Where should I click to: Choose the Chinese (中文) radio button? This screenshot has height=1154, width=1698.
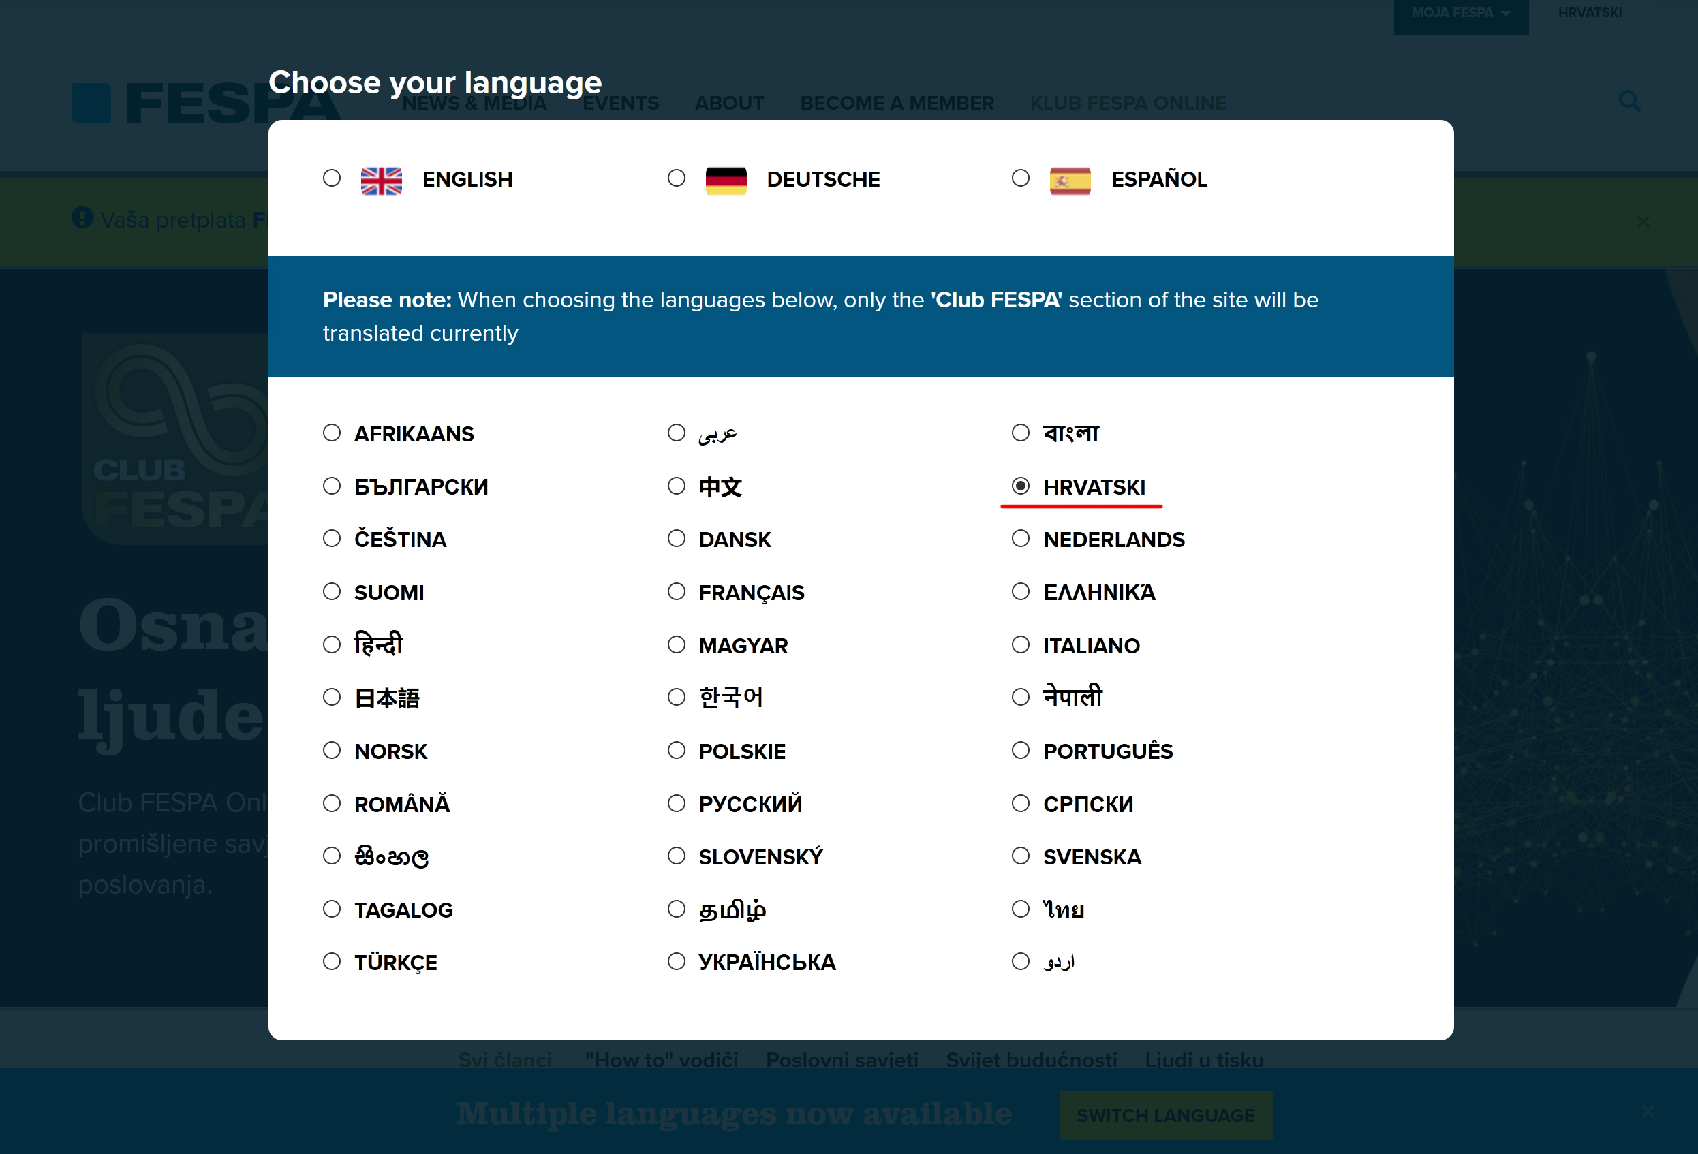(677, 486)
